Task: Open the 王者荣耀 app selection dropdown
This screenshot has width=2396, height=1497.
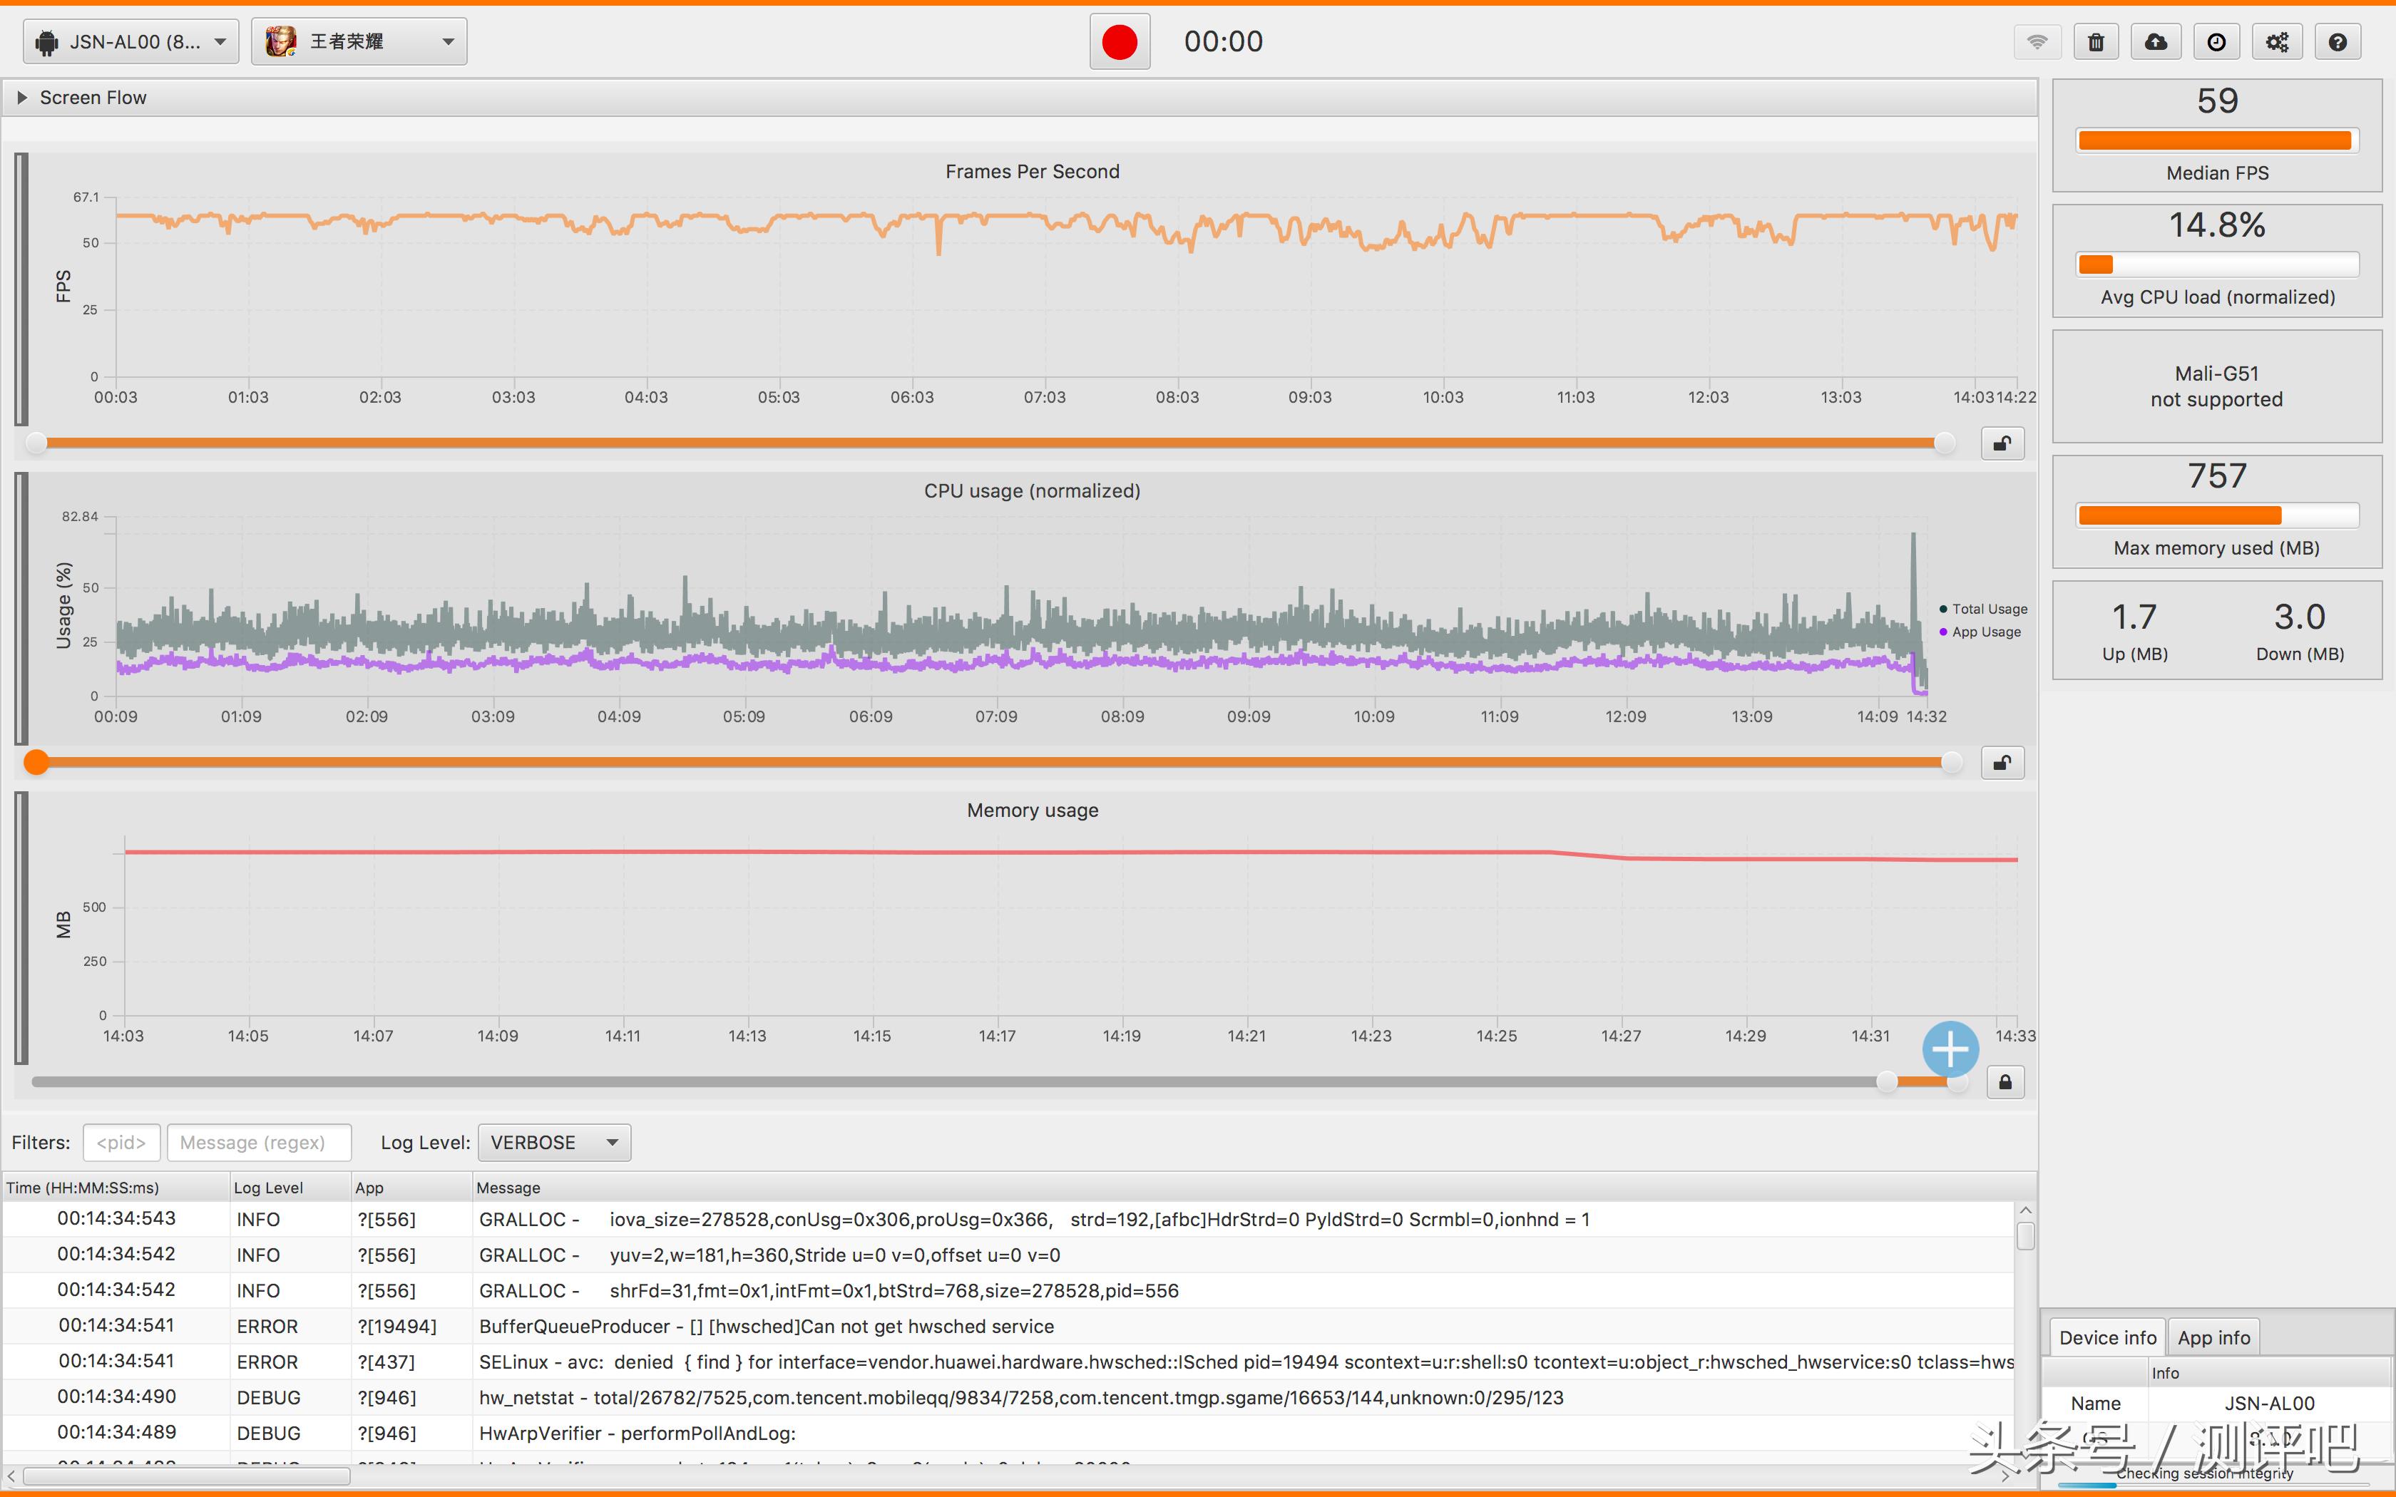Action: 359,41
